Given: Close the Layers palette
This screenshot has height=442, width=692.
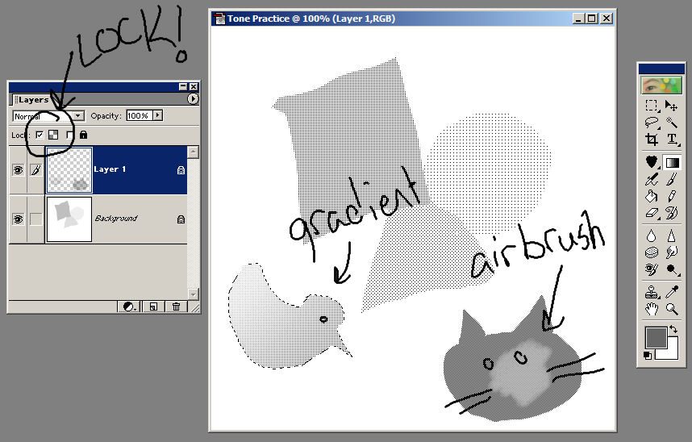Looking at the screenshot, I should pos(194,86).
